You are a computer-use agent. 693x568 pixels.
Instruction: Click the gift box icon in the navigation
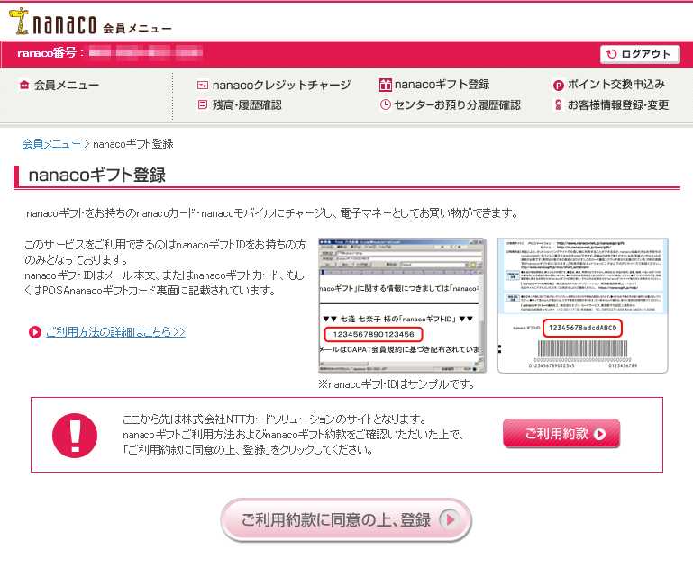point(386,85)
